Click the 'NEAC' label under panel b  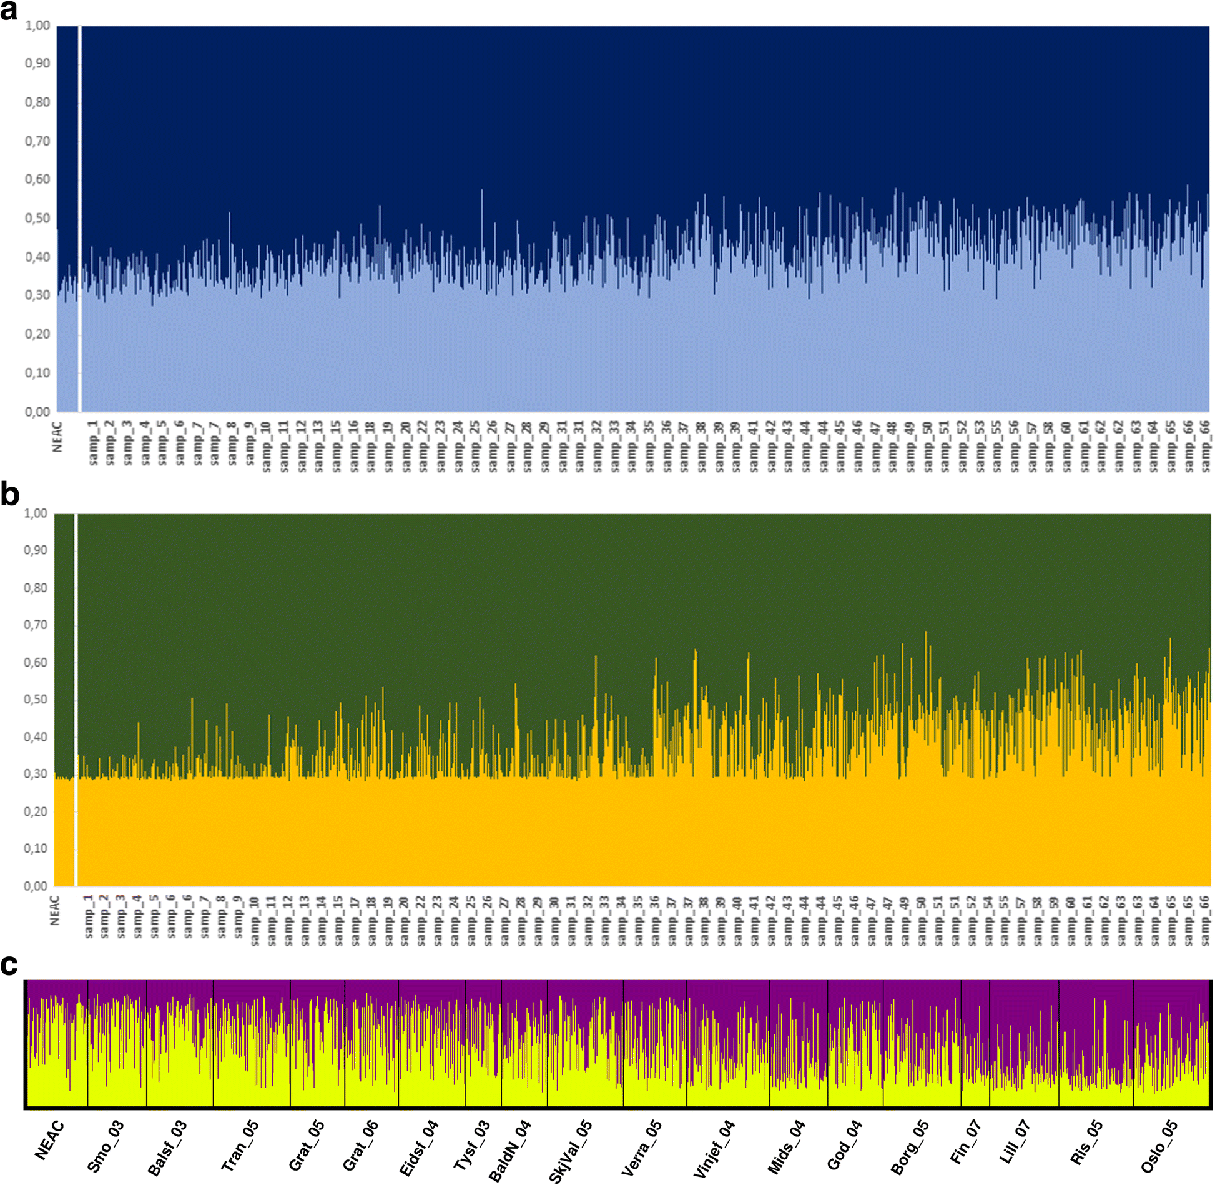click(x=55, y=910)
